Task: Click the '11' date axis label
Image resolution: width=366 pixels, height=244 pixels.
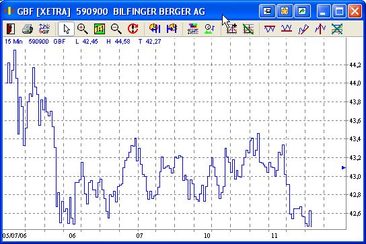Action: 274,235
